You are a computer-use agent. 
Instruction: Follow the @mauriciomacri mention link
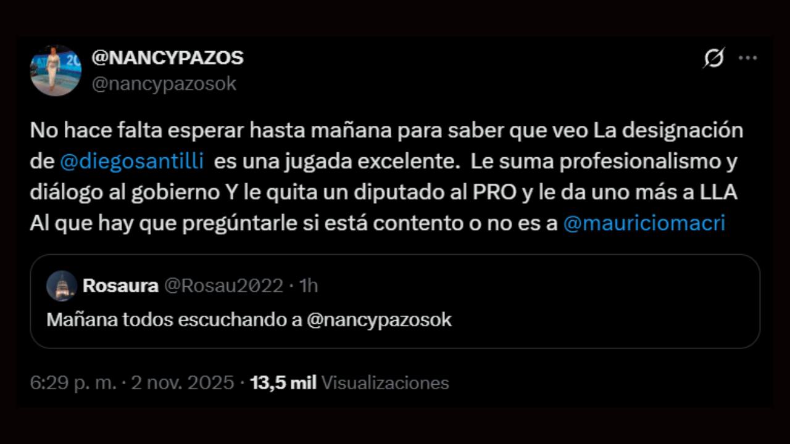[x=644, y=223]
